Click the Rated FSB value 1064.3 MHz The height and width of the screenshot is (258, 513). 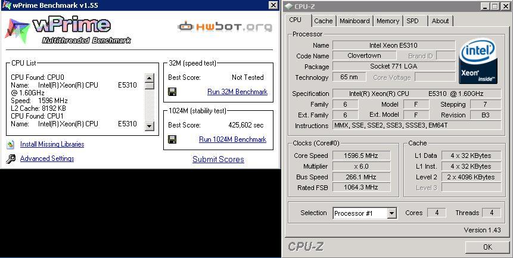pyautogui.click(x=361, y=187)
